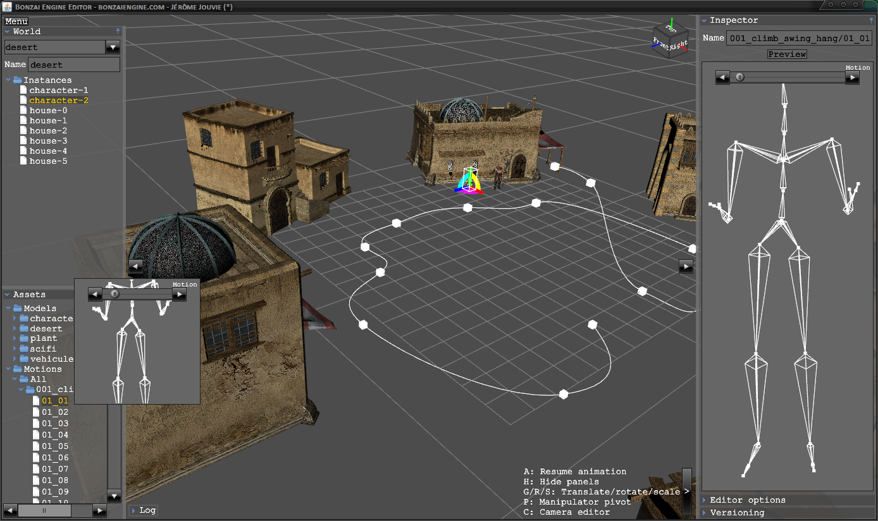The image size is (878, 521).
Task: Step Inspector motion preview backward
Action: [x=723, y=78]
